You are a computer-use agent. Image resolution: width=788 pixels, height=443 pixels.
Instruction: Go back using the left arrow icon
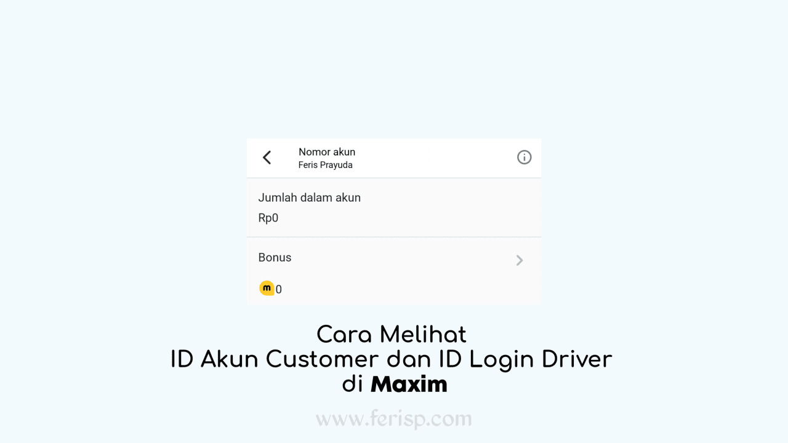pos(267,158)
